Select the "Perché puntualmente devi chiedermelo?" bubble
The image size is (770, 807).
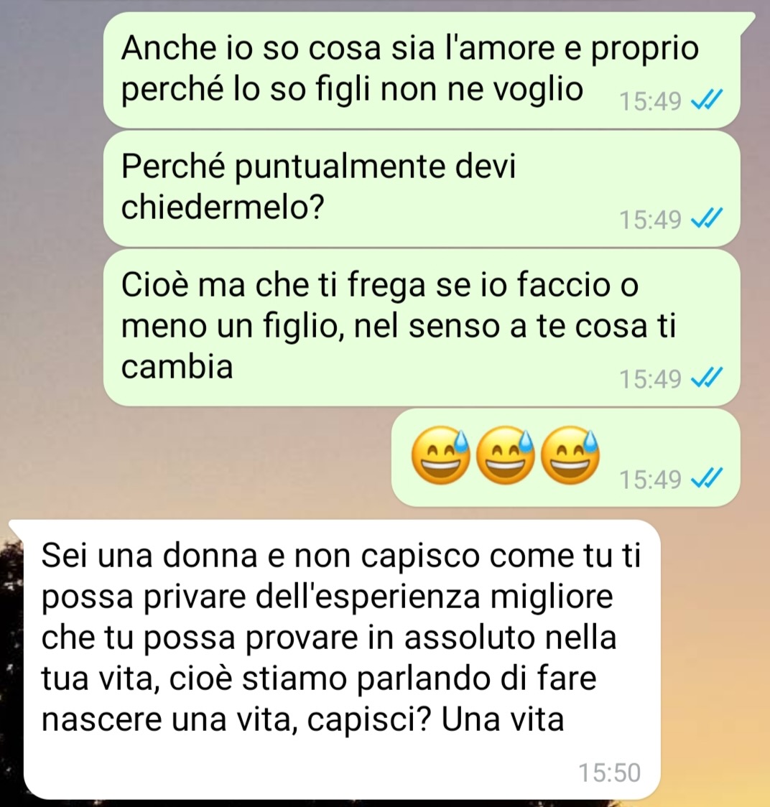pos(422,188)
